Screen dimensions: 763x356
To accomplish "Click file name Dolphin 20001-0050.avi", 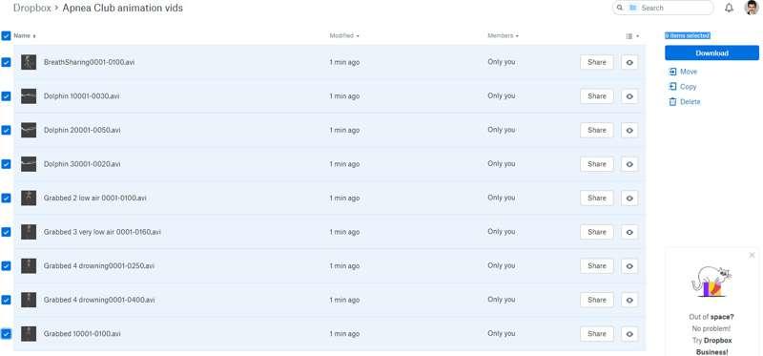I will pyautogui.click(x=82, y=130).
